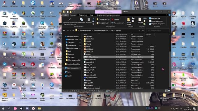Expand address bar history dropdown
This screenshot has height=111, width=198.
pos(139,30)
